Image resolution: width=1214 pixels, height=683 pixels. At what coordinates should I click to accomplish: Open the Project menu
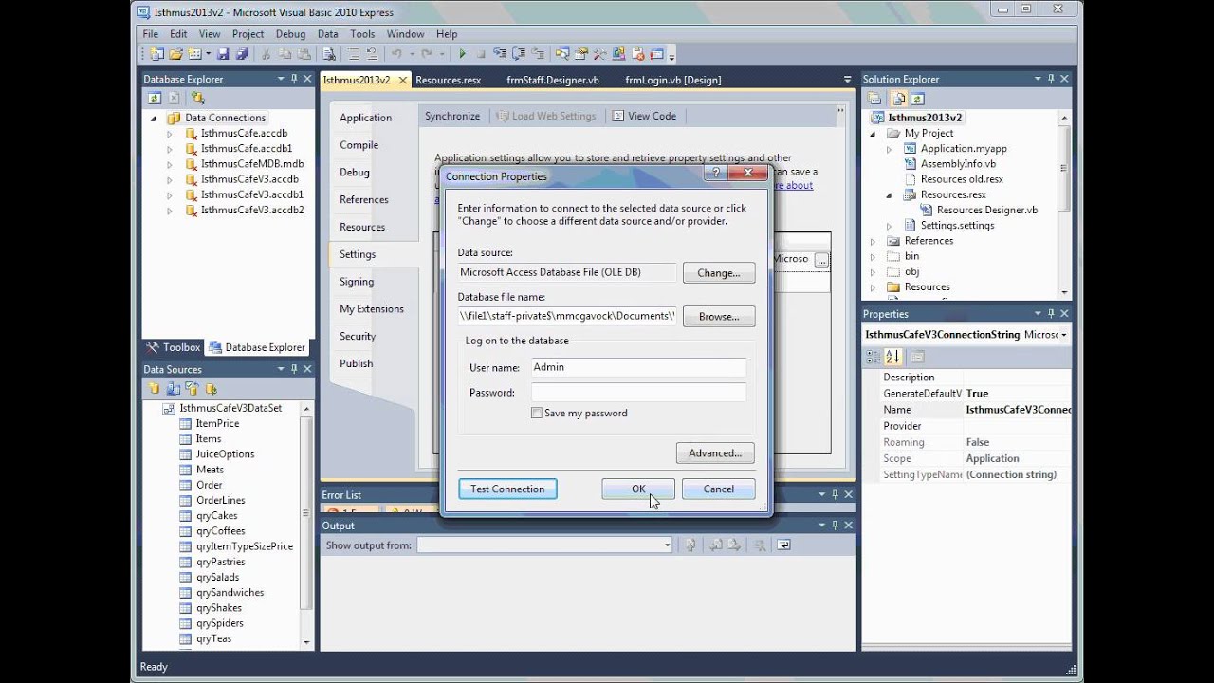click(248, 34)
